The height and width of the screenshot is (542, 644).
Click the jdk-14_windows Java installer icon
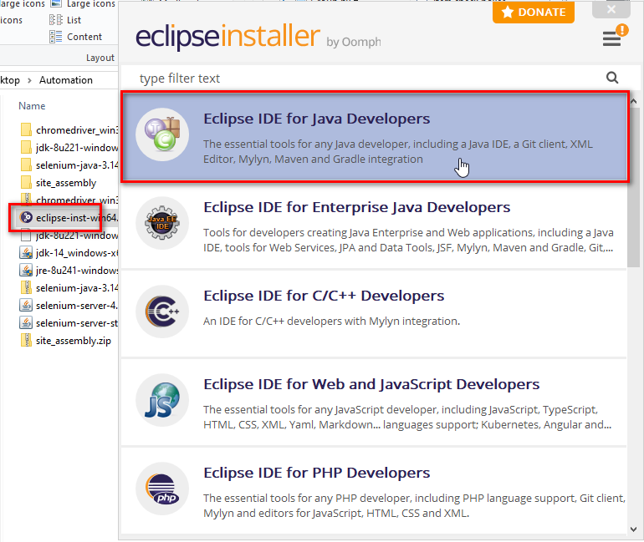click(x=26, y=252)
